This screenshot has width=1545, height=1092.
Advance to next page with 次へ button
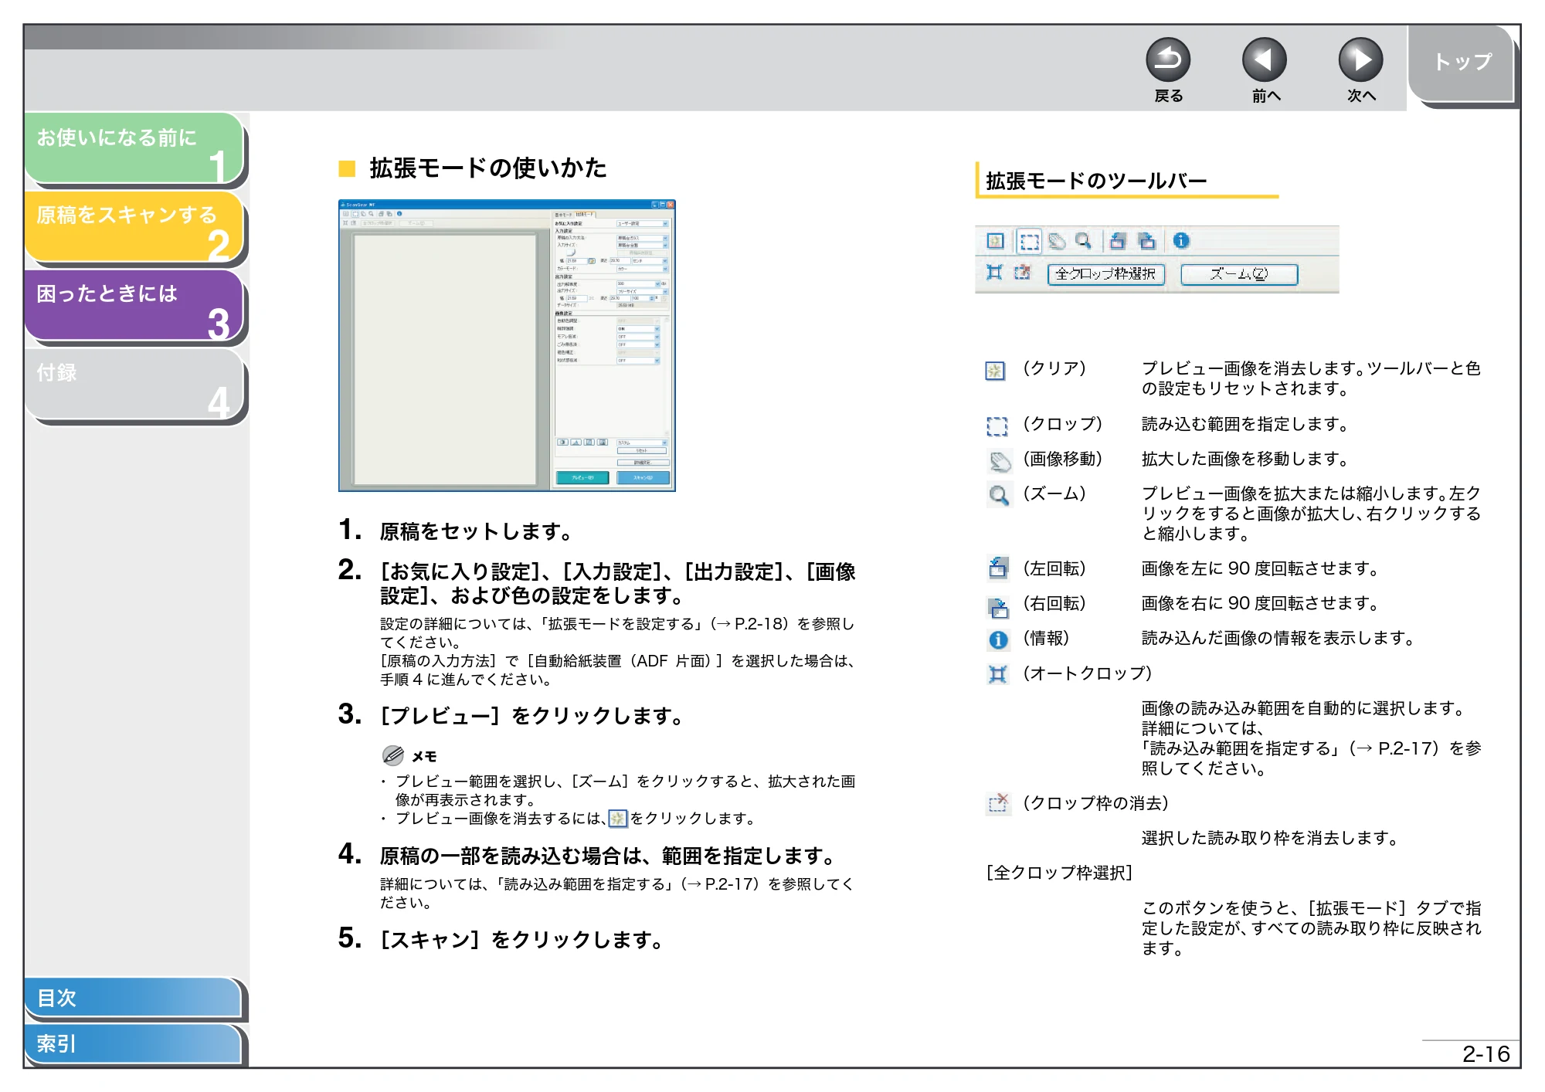(1360, 60)
